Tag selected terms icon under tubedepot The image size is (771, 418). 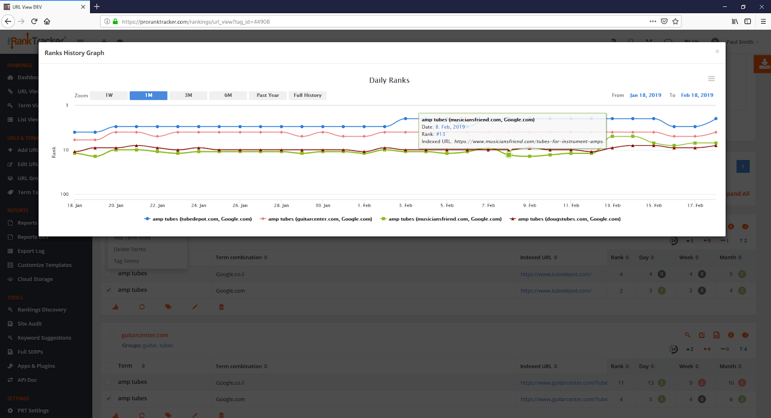pyautogui.click(x=168, y=307)
